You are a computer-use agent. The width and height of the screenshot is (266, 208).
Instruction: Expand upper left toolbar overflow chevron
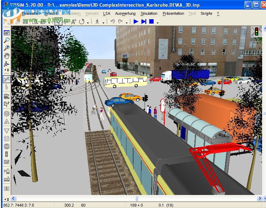(x=7, y=70)
